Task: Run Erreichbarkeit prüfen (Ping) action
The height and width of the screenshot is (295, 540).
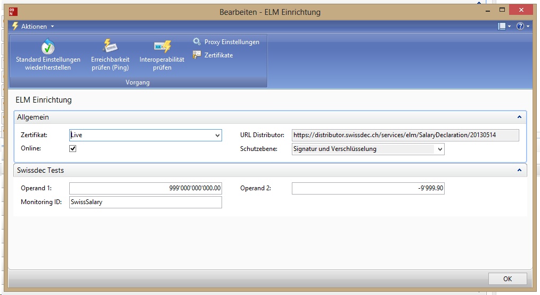Action: point(110,47)
